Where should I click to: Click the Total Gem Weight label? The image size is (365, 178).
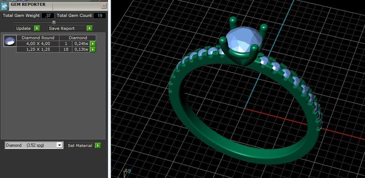click(21, 15)
